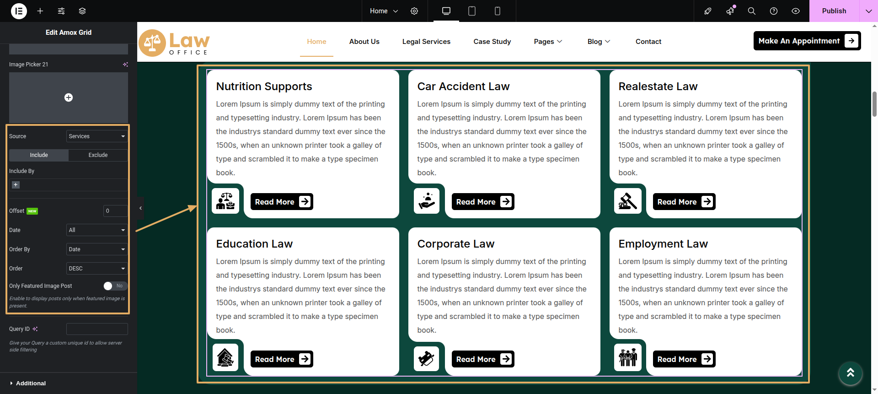
Task: Open the Order By dropdown
Action: pyautogui.click(x=96, y=249)
